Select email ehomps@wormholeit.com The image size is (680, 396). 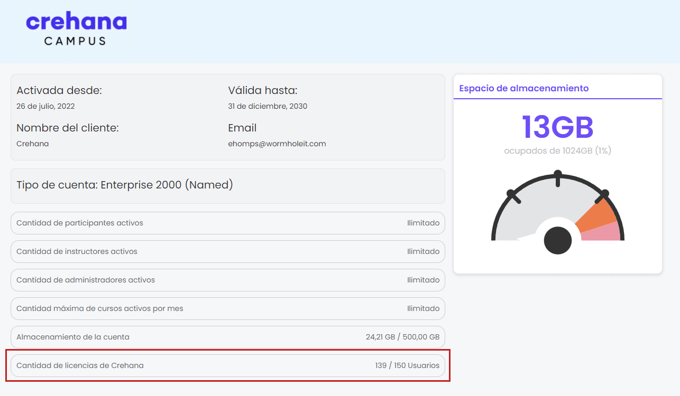(x=277, y=144)
